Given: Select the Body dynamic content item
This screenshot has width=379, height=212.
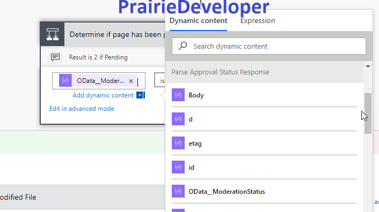Looking at the screenshot, I should tap(264, 95).
